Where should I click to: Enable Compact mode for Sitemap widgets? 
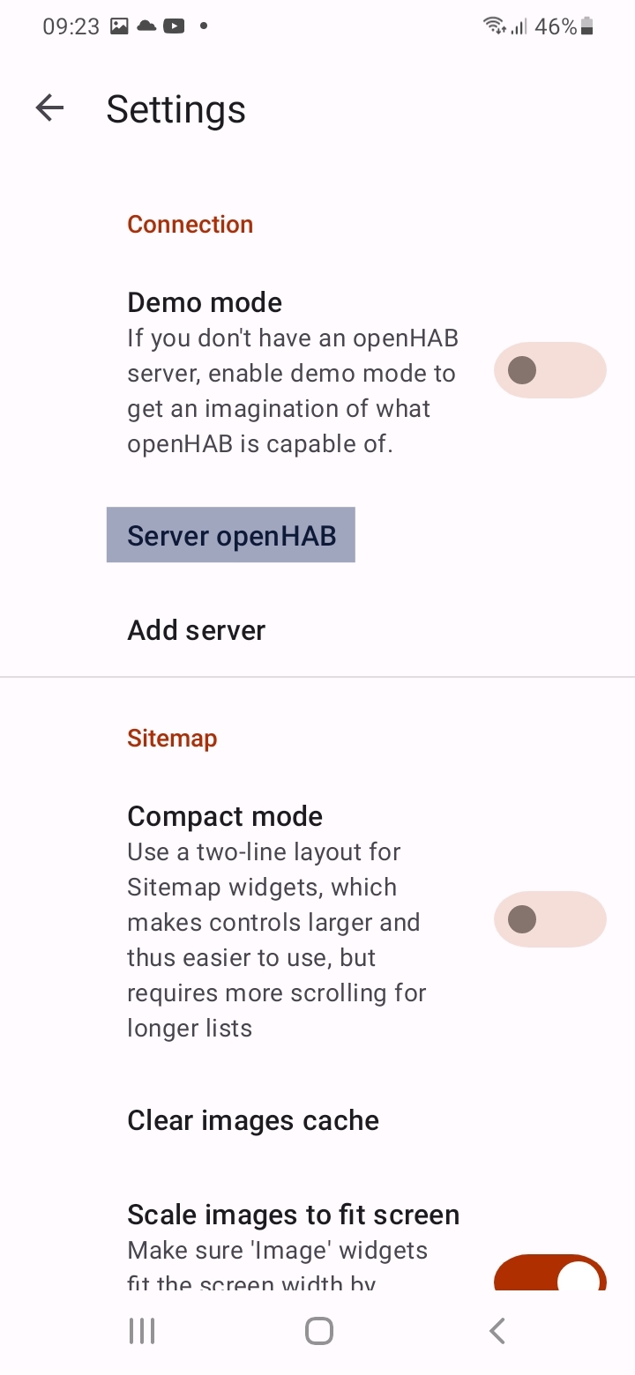549,918
